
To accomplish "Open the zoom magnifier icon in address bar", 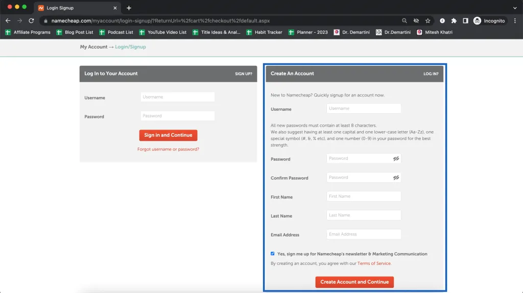I will click(405, 20).
